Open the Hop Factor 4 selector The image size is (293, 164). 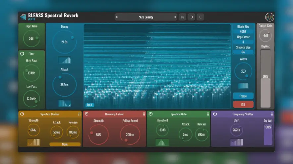click(243, 42)
